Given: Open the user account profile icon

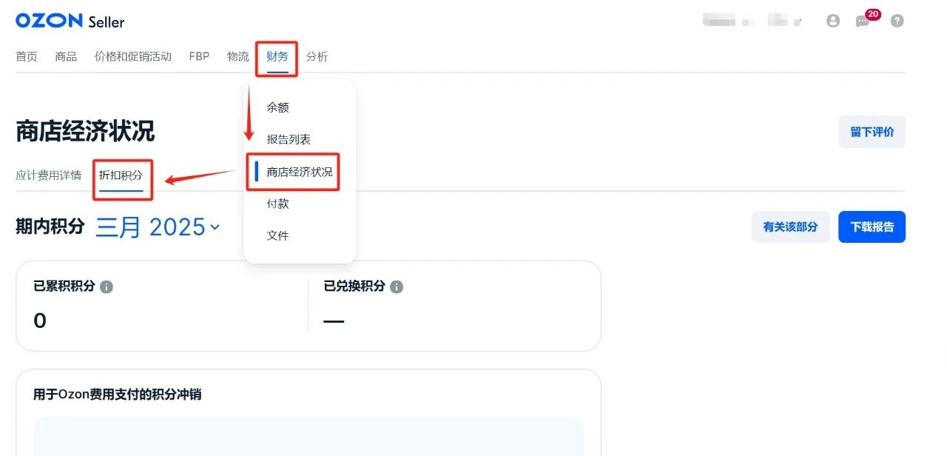Looking at the screenshot, I should click(833, 21).
